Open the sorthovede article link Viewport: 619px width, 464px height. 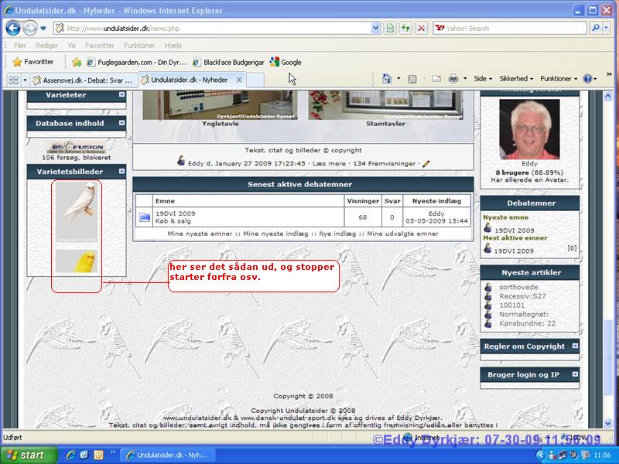point(518,287)
